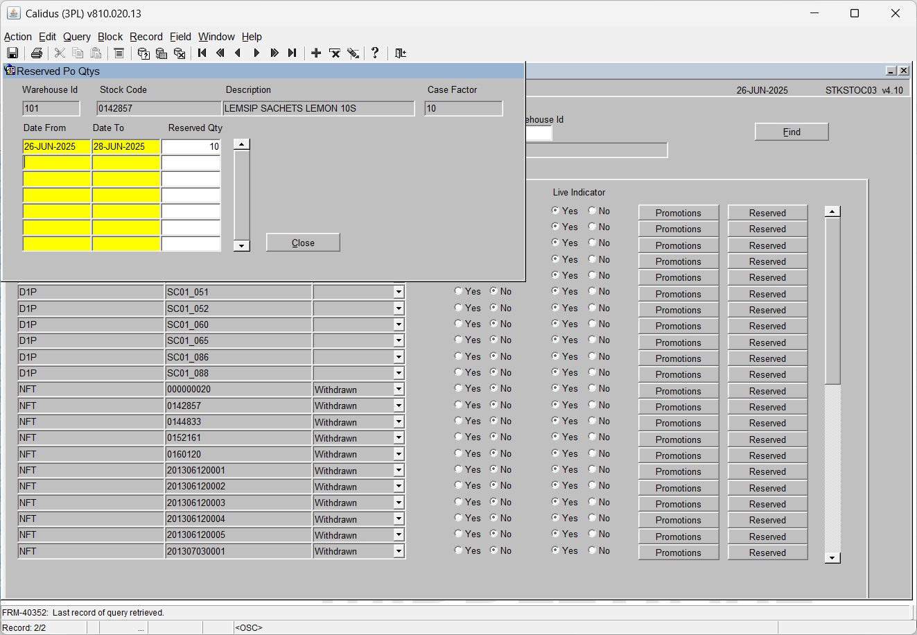
Task: Jump to the last record icon
Action: click(x=292, y=53)
